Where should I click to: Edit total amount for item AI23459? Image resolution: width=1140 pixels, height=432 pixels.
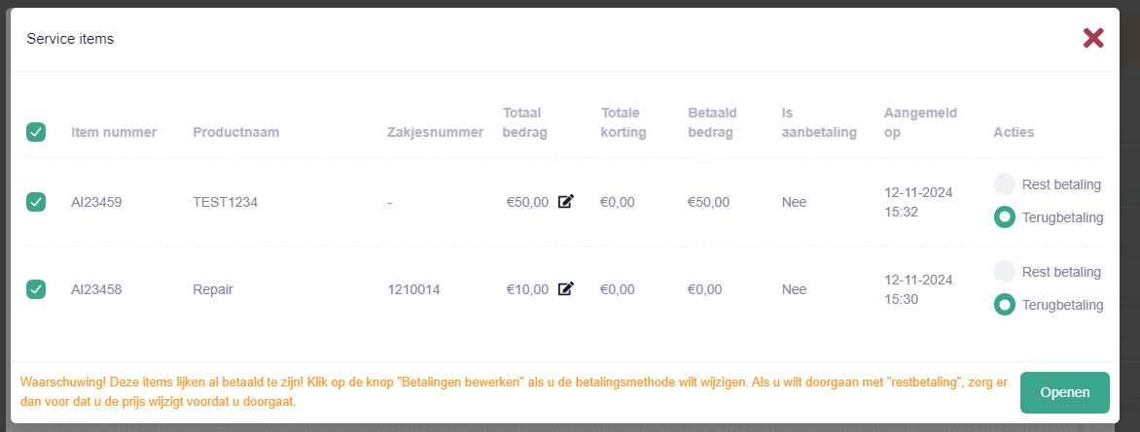(x=566, y=202)
